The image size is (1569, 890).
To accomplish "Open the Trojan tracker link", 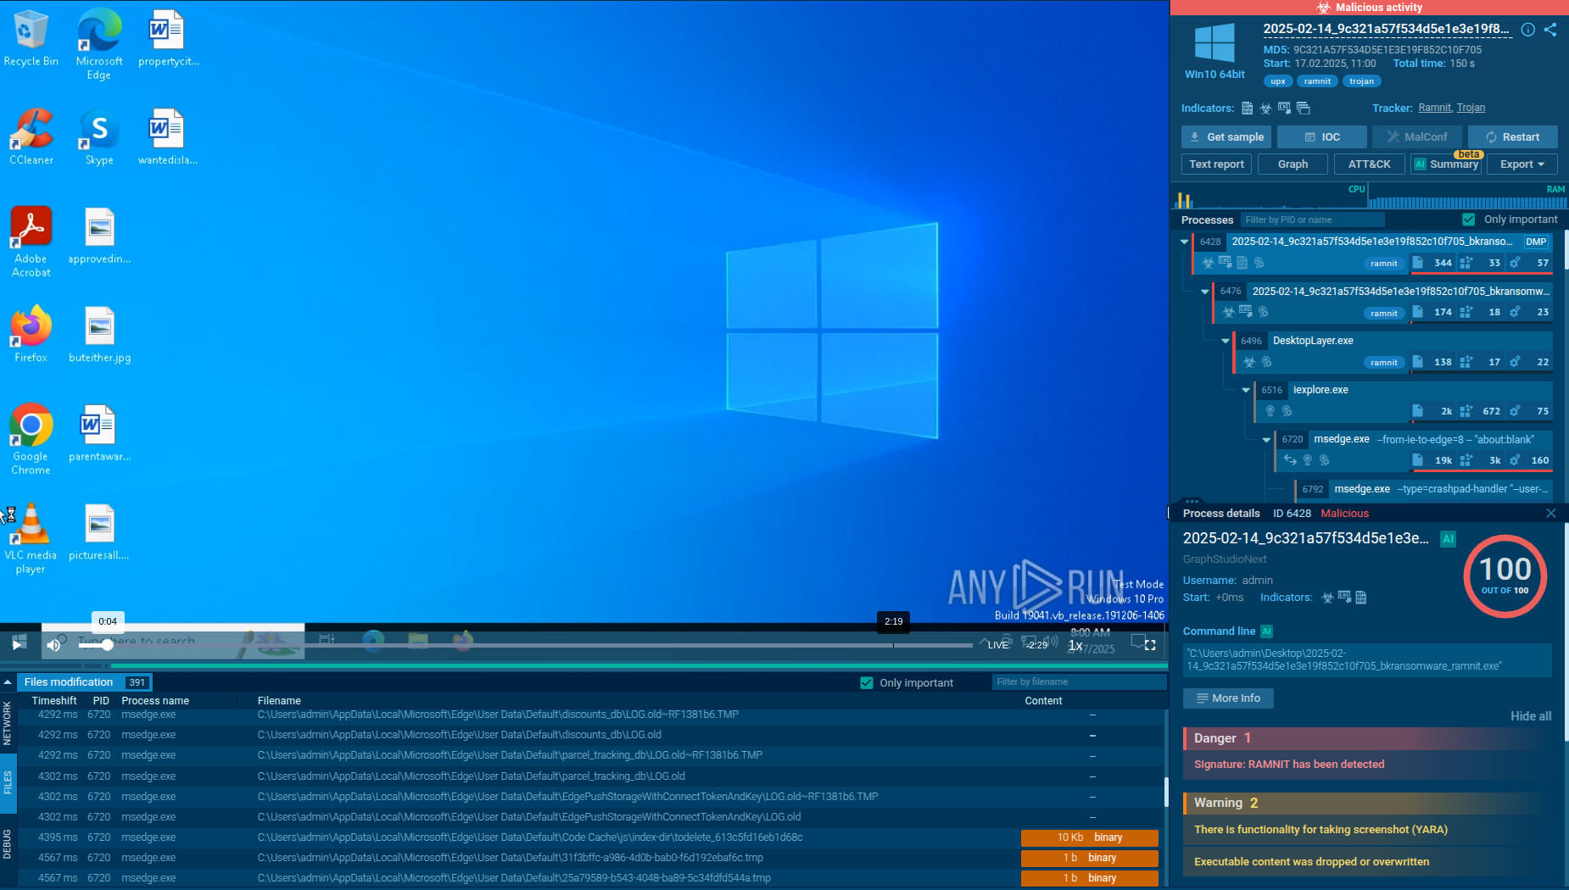I will click(x=1471, y=108).
